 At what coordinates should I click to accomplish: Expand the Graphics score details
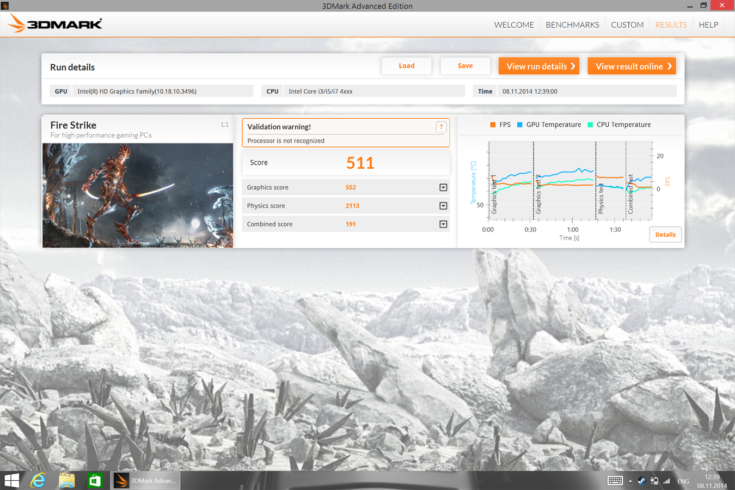pos(443,187)
